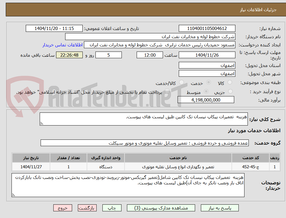Click the توضیحات خریدار text area

(x=128, y=185)
